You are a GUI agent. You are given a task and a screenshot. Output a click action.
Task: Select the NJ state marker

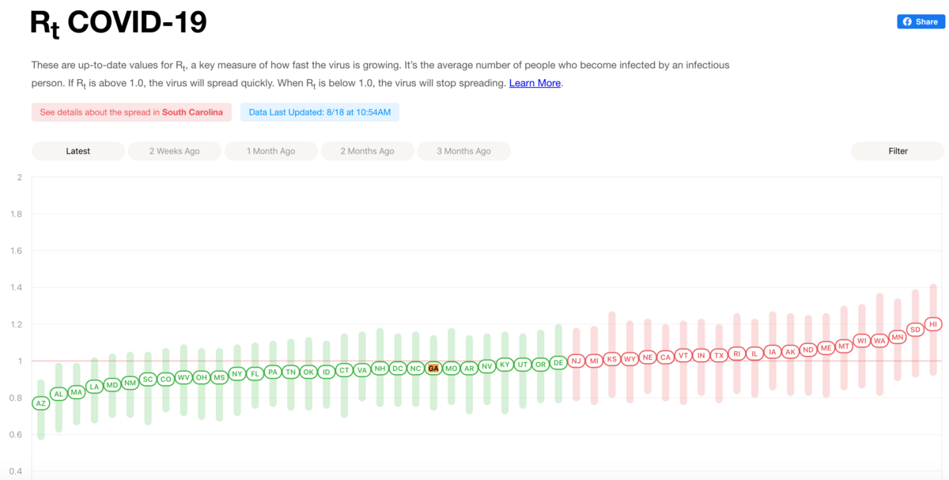click(x=577, y=361)
